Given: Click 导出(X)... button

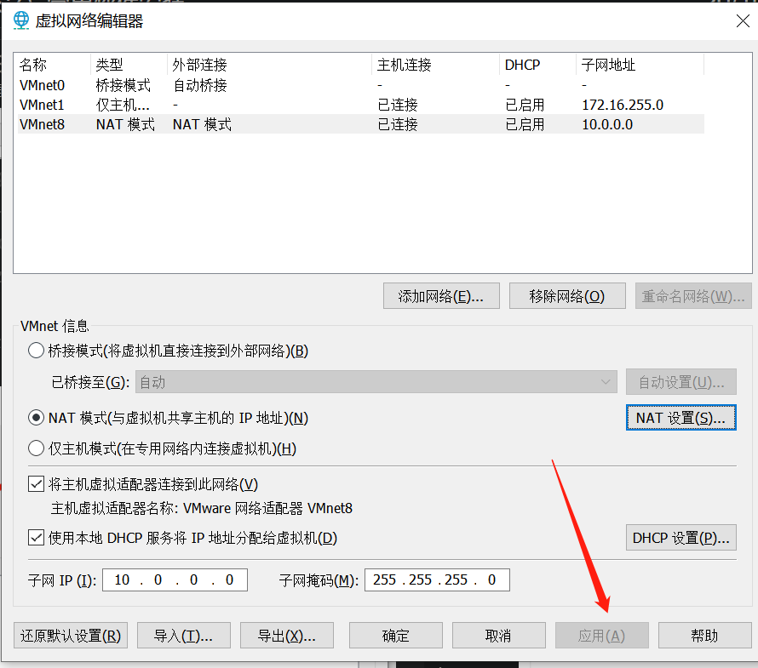Looking at the screenshot, I should (x=287, y=635).
